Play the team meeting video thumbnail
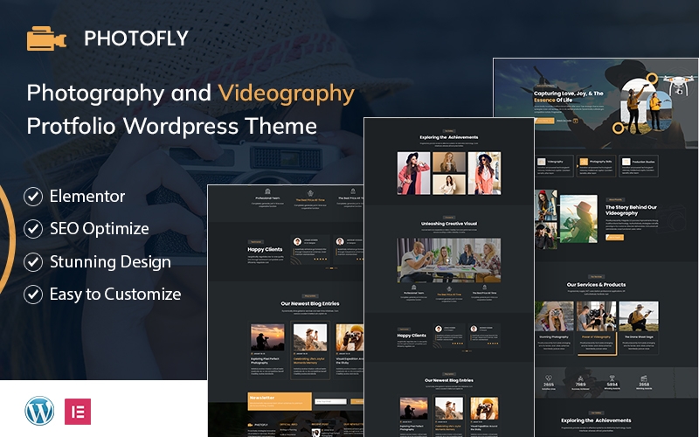This screenshot has height=437, width=699. (449, 260)
